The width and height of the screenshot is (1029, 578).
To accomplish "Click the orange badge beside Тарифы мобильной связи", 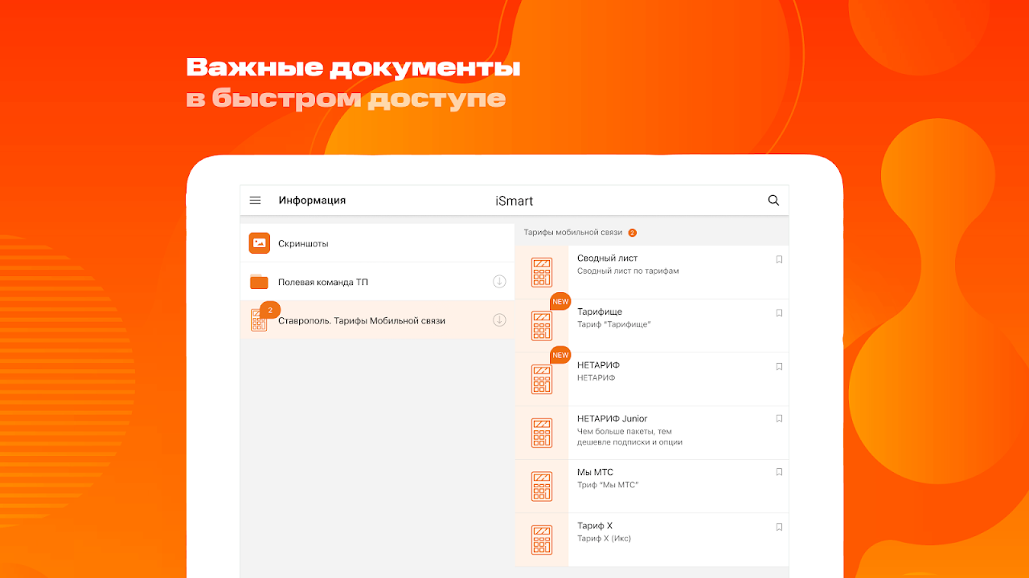I will click(633, 233).
